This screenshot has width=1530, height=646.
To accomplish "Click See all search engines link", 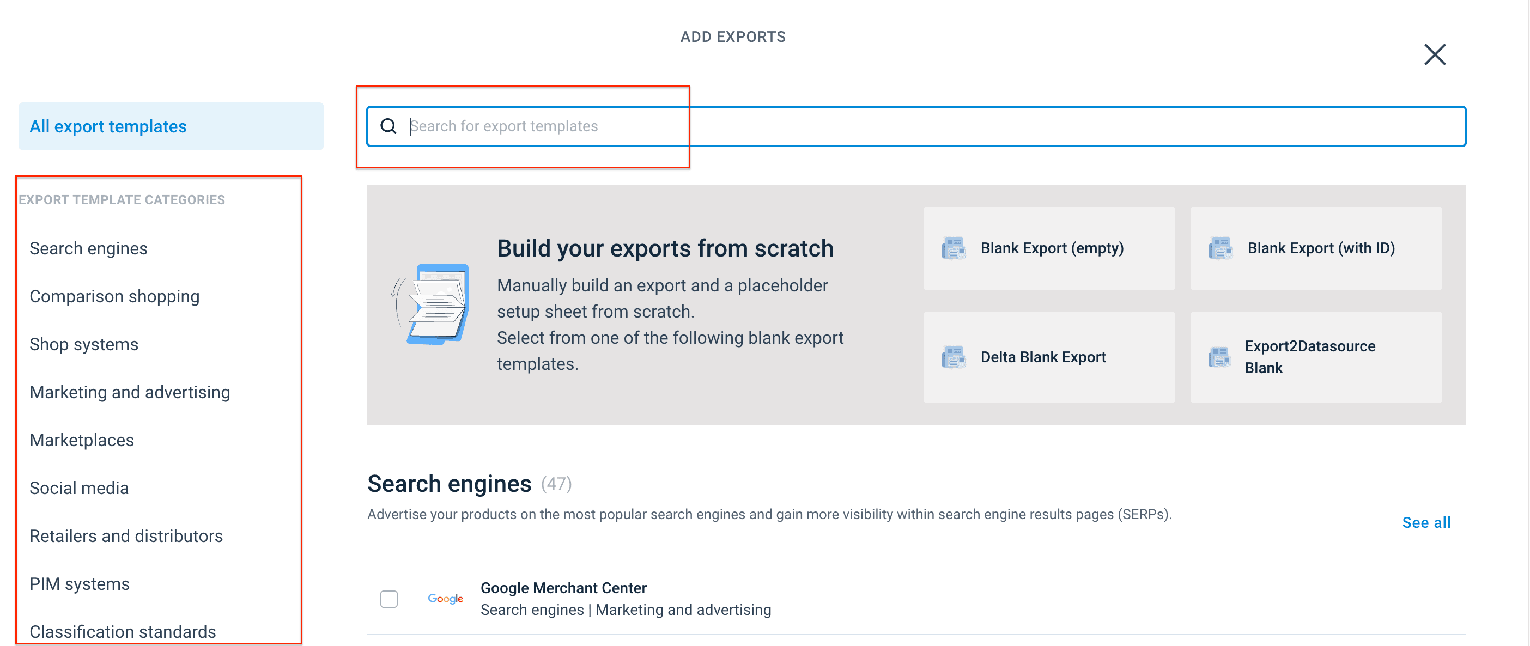I will pos(1425,522).
